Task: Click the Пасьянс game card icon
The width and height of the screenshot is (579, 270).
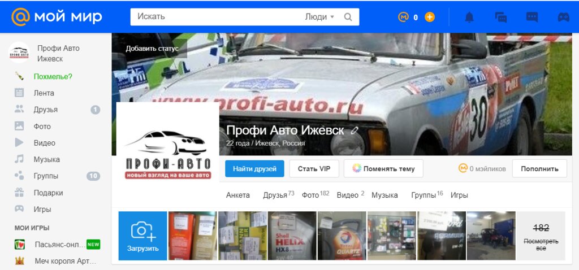Action: [20, 245]
